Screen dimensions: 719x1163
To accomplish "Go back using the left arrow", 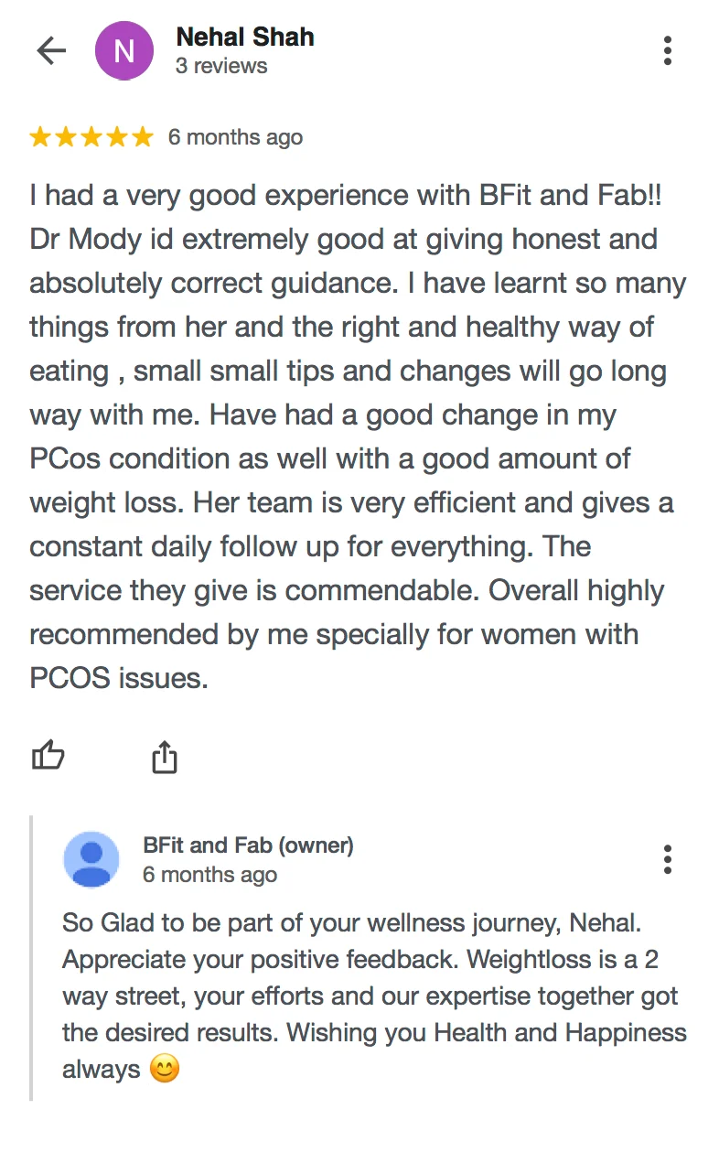I will pos(51,51).
